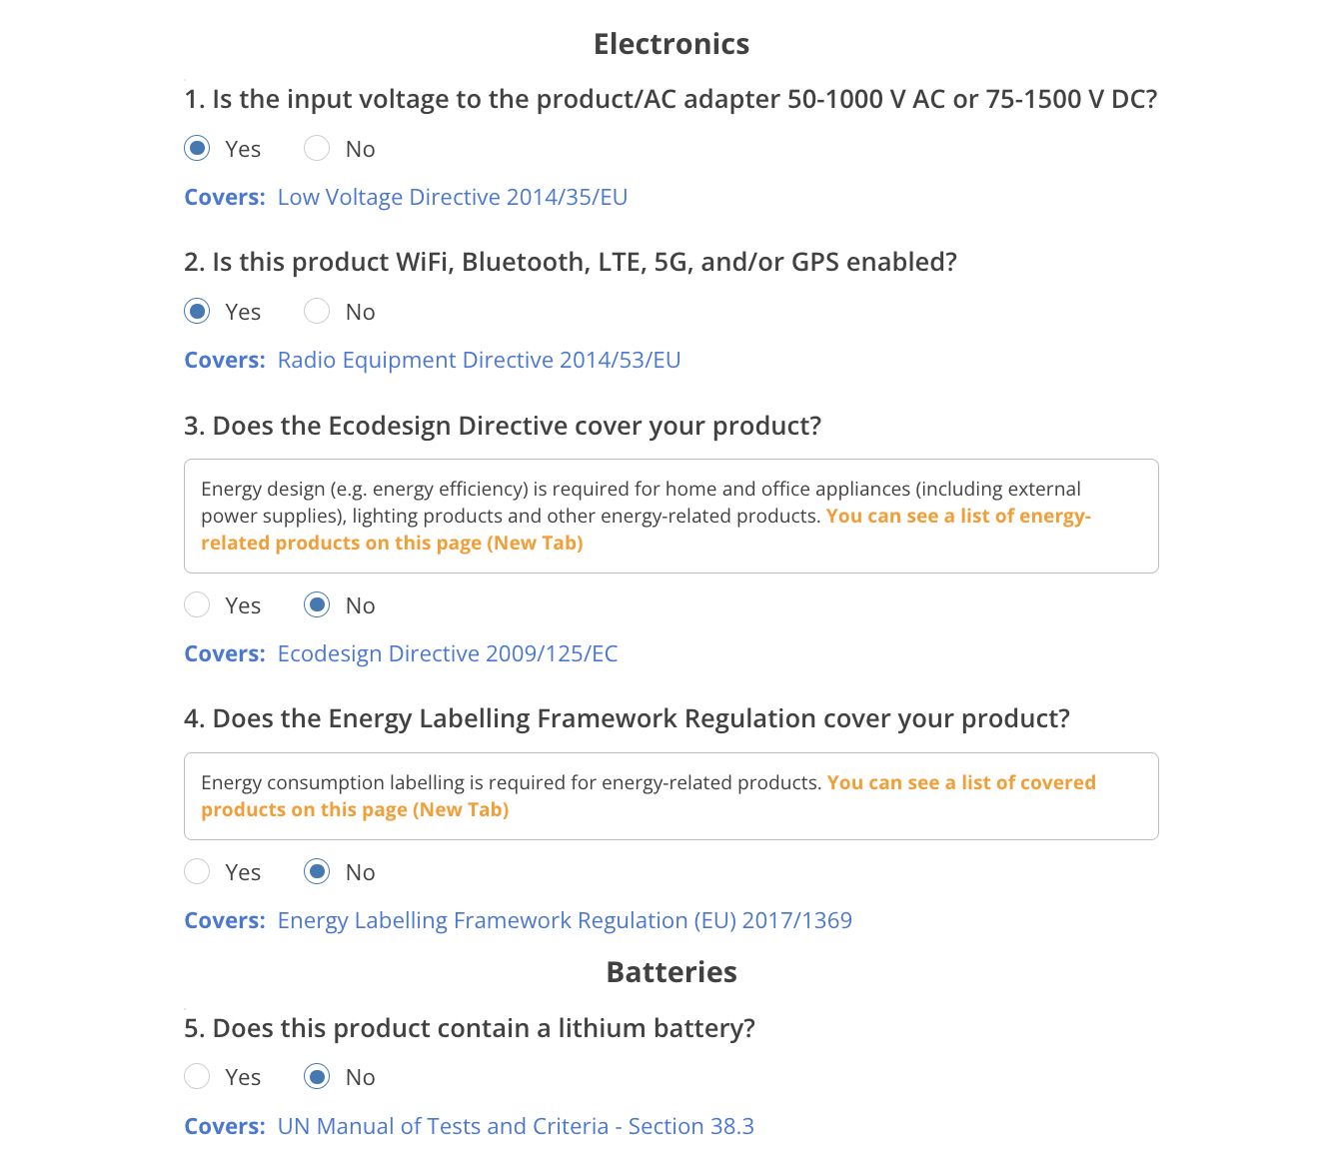Open Ecodesign Directive 2009/125/EC link
Screen dimensions: 1343x1156
[x=448, y=654]
